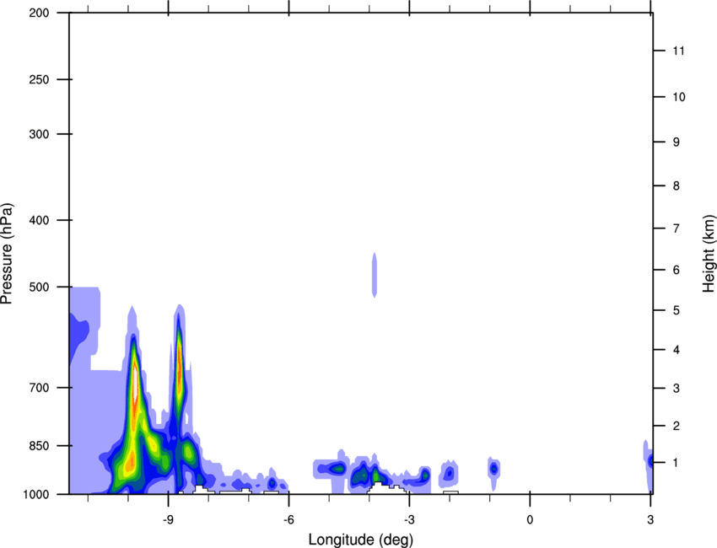Click the -3 longitude tick label

pos(409,520)
